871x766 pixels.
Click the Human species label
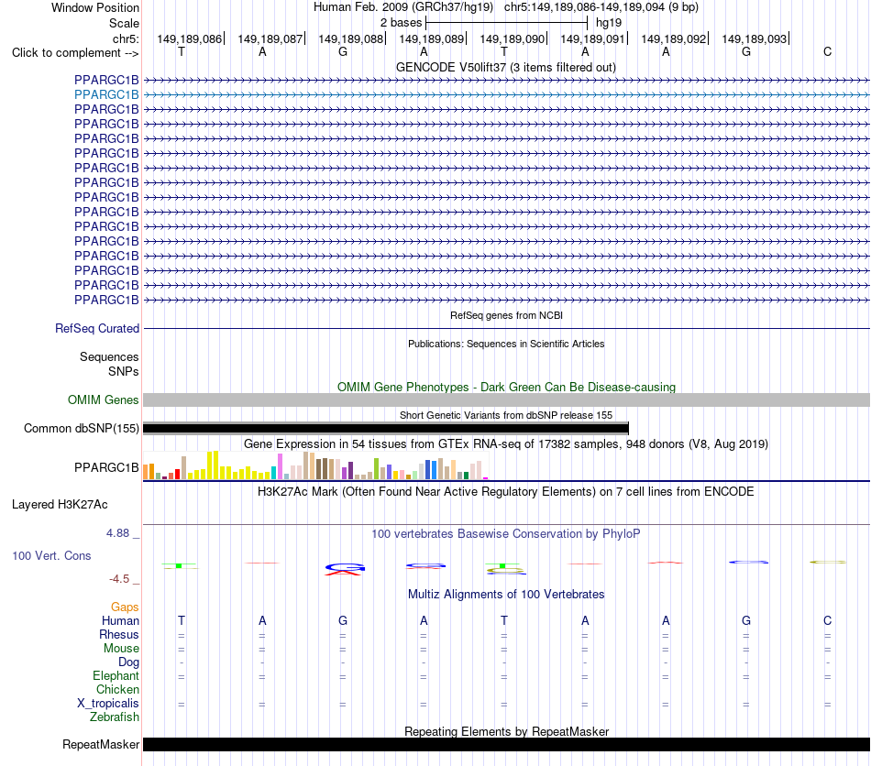[x=120, y=620]
